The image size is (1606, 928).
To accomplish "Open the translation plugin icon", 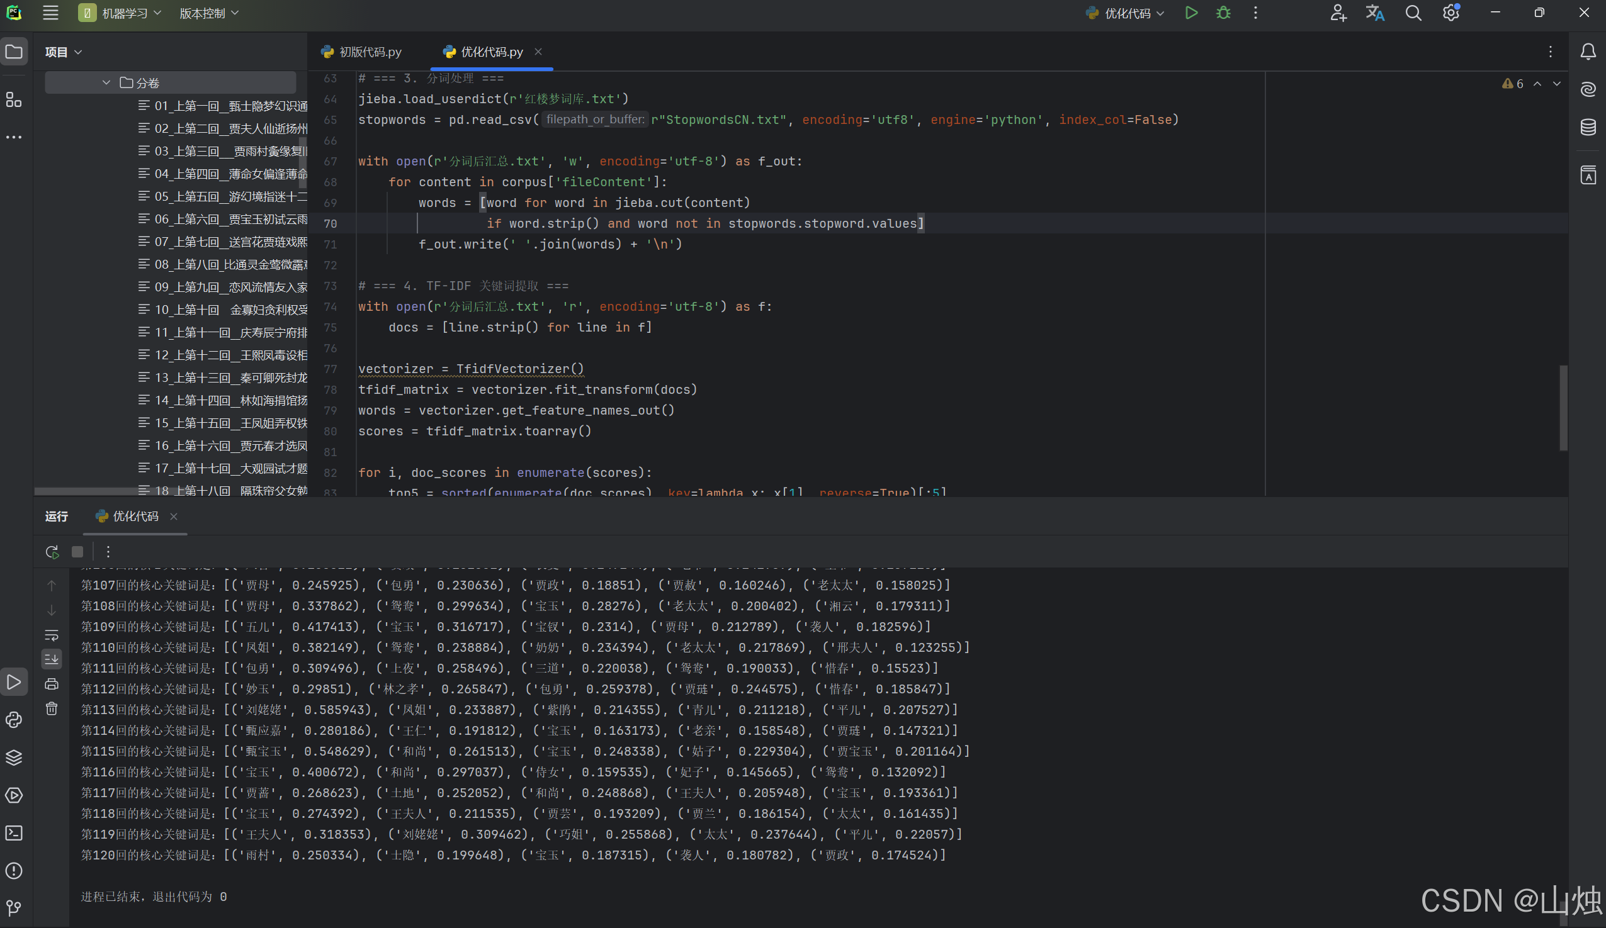I will (1376, 13).
